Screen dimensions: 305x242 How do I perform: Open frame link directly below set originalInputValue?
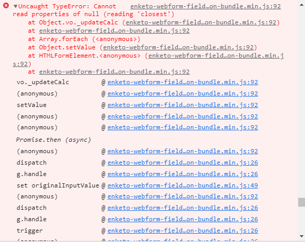click(183, 196)
